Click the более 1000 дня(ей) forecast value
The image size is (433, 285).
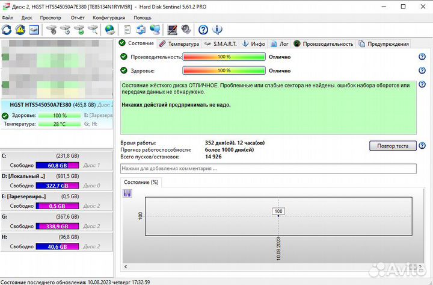229,149
